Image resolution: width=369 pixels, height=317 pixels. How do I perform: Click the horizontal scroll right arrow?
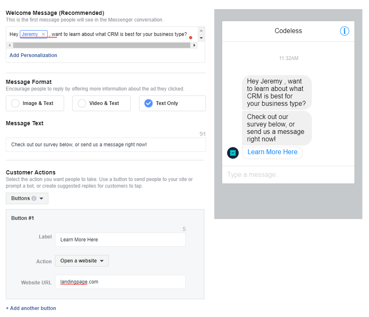194,45
